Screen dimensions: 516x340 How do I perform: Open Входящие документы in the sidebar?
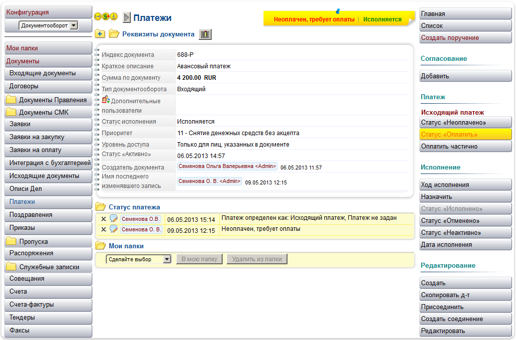pos(42,73)
